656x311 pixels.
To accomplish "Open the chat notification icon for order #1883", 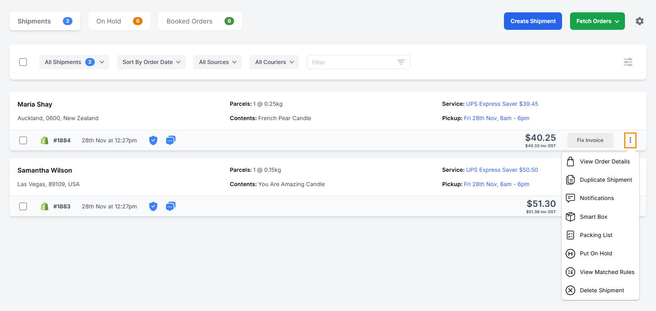I will point(170,206).
